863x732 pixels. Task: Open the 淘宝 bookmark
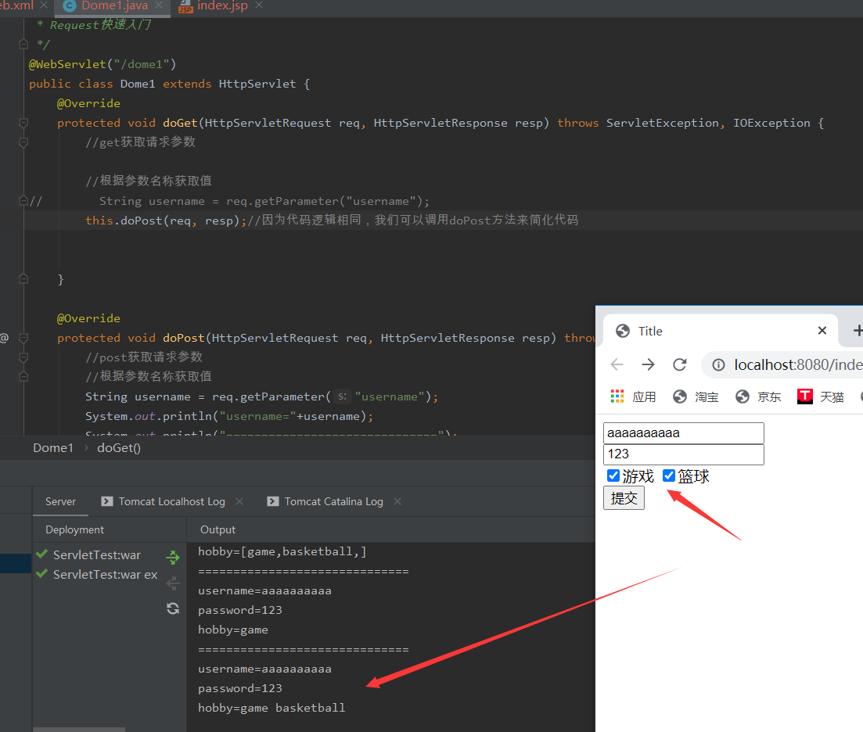[x=696, y=396]
